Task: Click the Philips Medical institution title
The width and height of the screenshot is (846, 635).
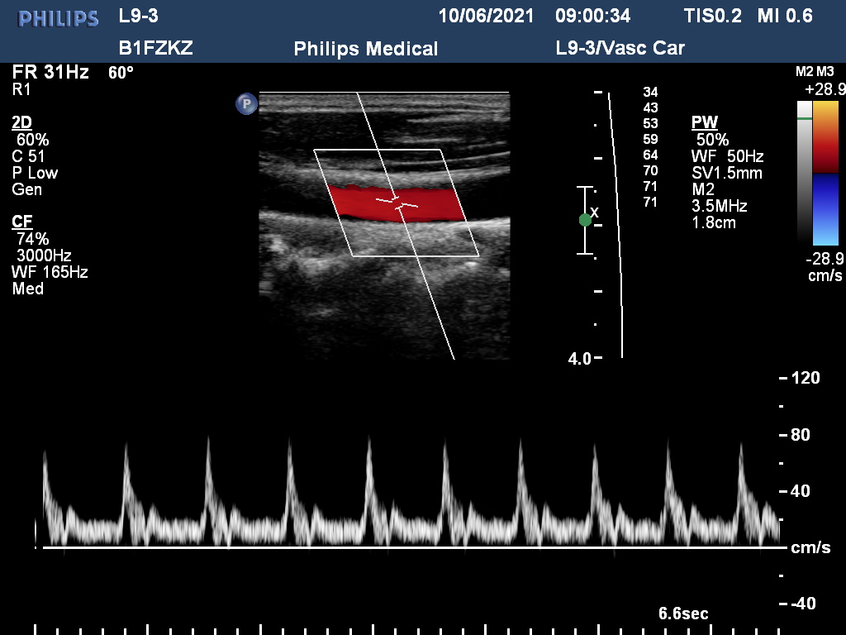Action: 366,49
